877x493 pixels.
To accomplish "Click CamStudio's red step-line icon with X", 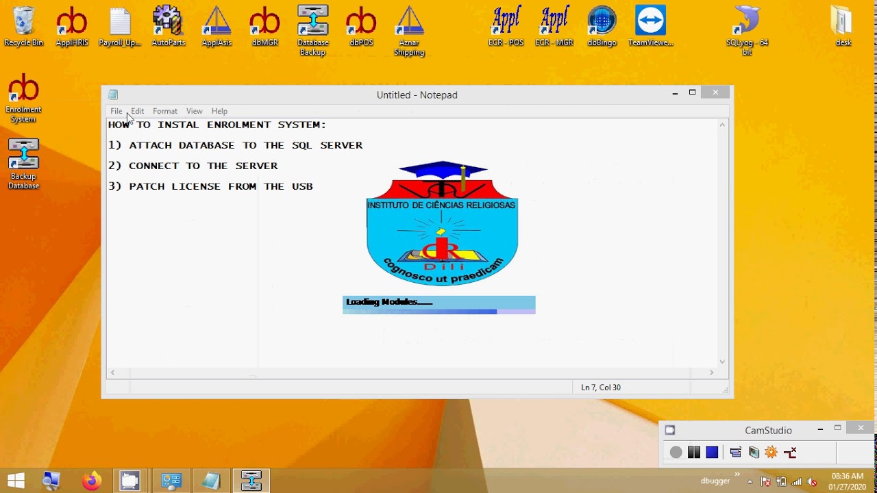I will click(790, 452).
